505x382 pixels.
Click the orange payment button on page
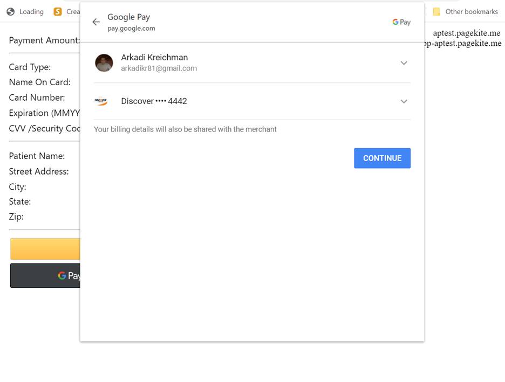click(x=45, y=249)
